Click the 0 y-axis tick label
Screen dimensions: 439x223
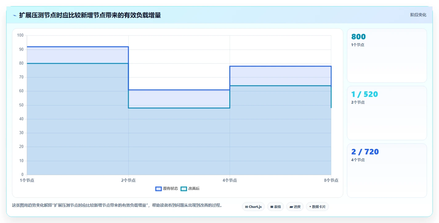[22, 175]
